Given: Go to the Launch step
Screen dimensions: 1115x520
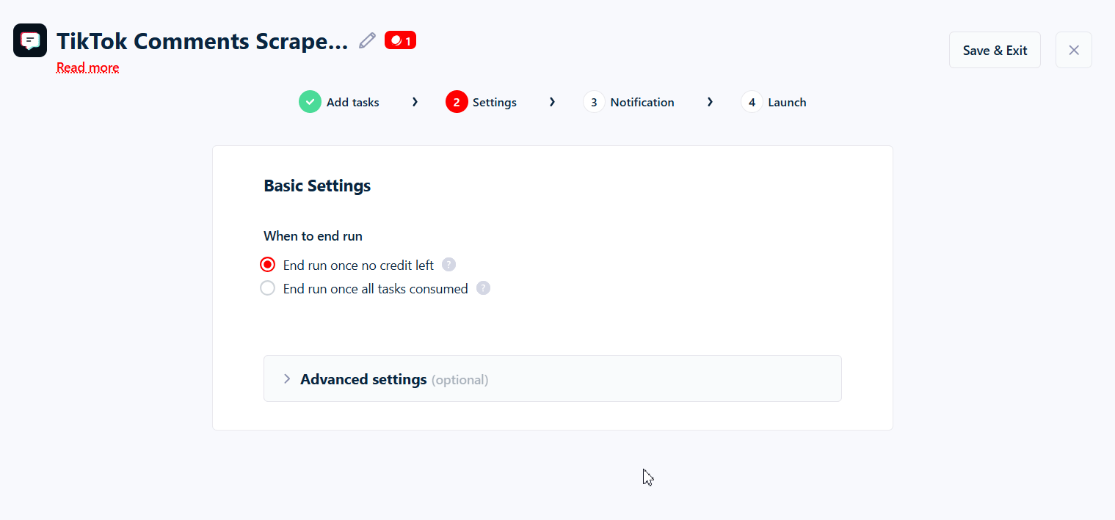Looking at the screenshot, I should tap(787, 101).
